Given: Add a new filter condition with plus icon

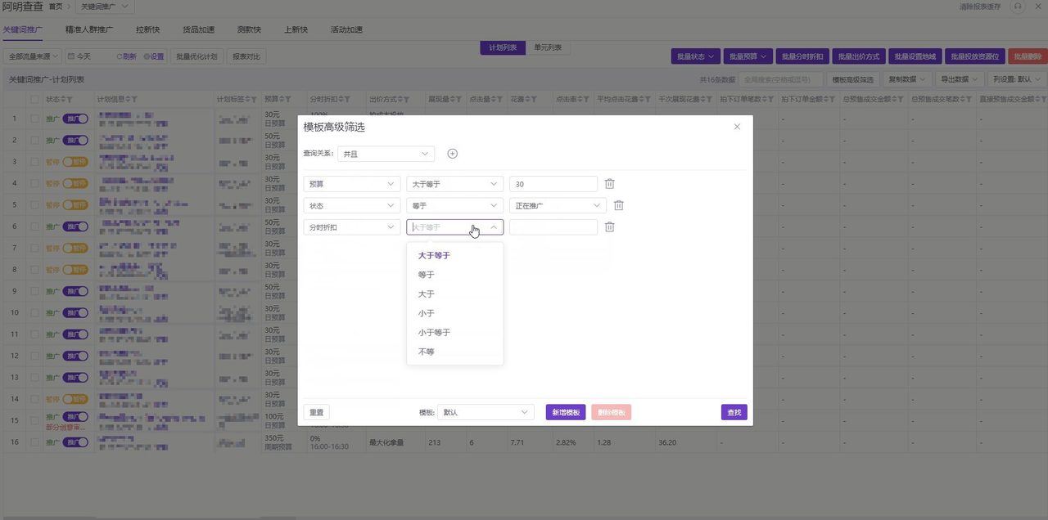Looking at the screenshot, I should pos(452,154).
